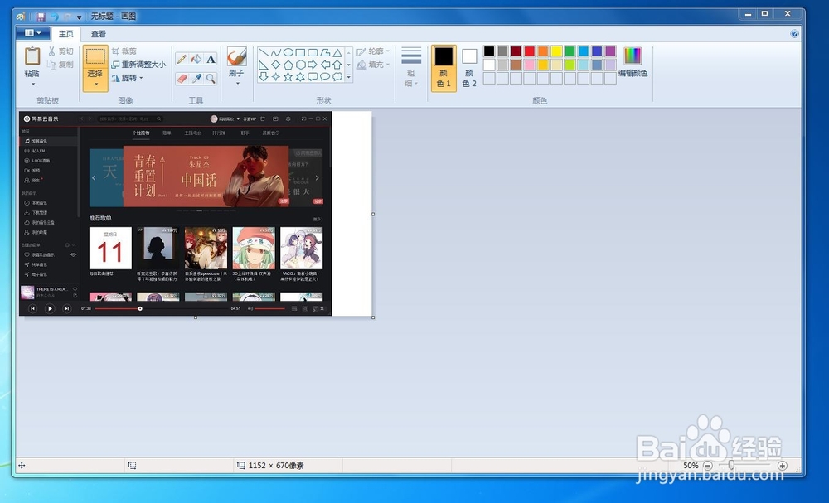Viewport: 829px width, 503px height.
Task: Pick the Diamond shape
Action: point(275,65)
